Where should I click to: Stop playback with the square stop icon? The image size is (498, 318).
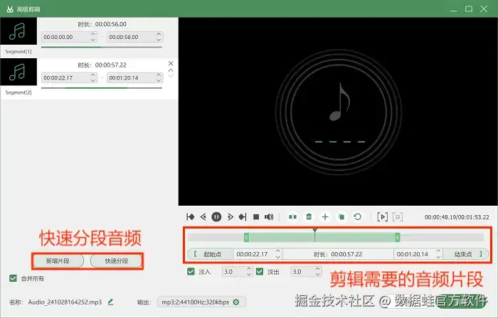[256, 217]
